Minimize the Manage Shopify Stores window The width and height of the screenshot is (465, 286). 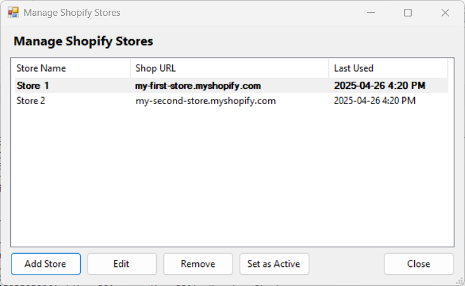[x=371, y=13]
